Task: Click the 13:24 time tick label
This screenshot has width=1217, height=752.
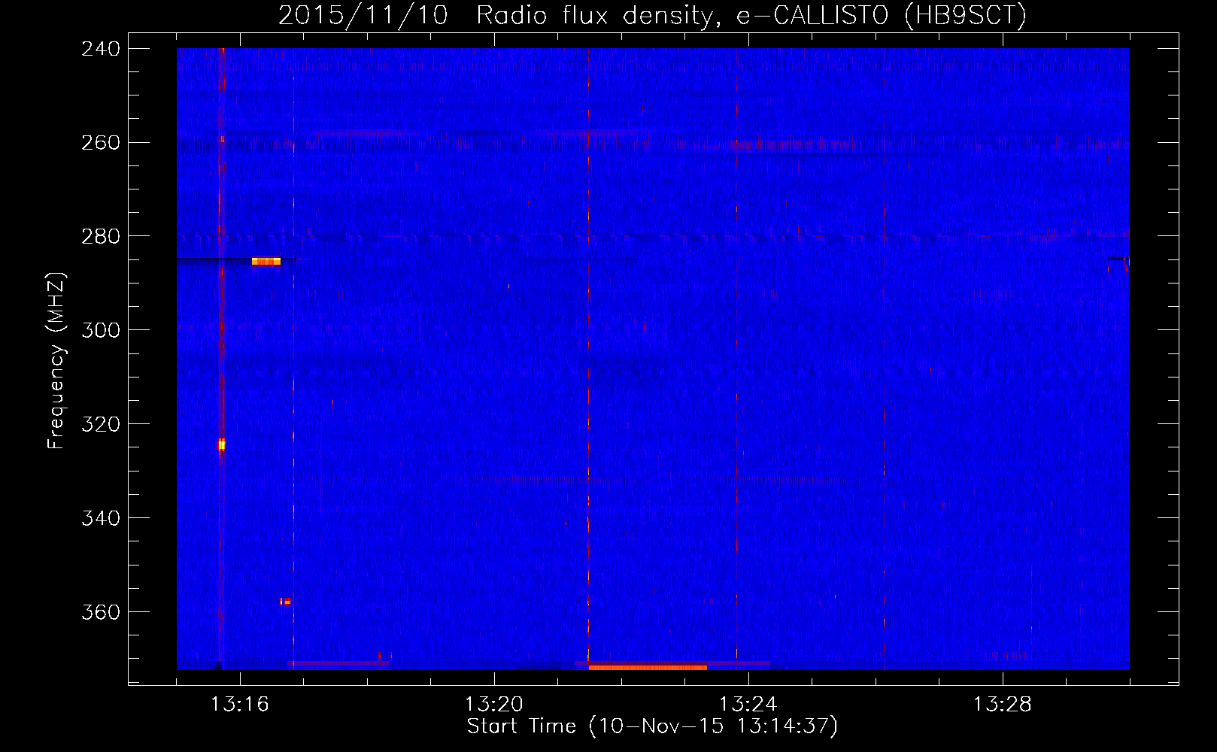Action: click(748, 705)
